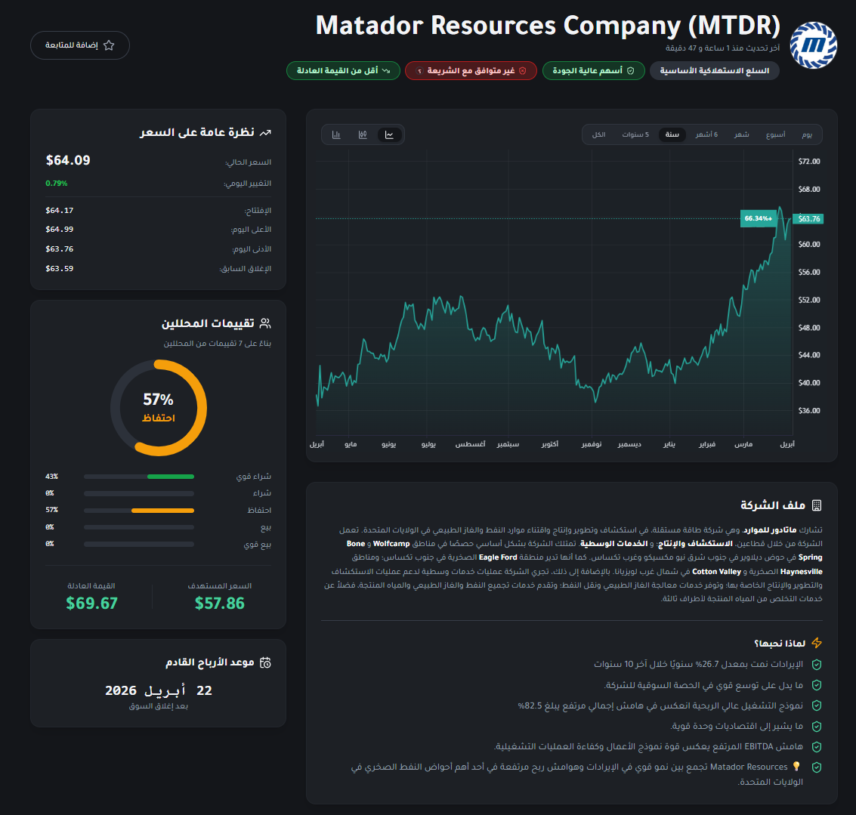Click the last updated timestamp text
The width and height of the screenshot is (856, 815).
point(723,48)
